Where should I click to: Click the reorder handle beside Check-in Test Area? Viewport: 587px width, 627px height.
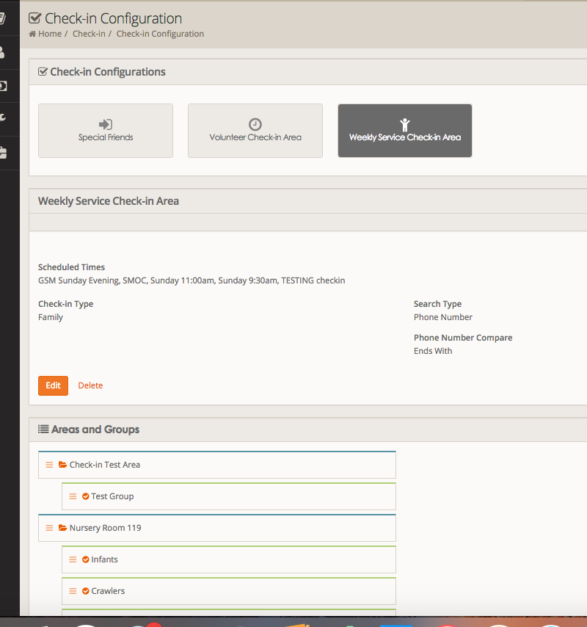pos(49,465)
